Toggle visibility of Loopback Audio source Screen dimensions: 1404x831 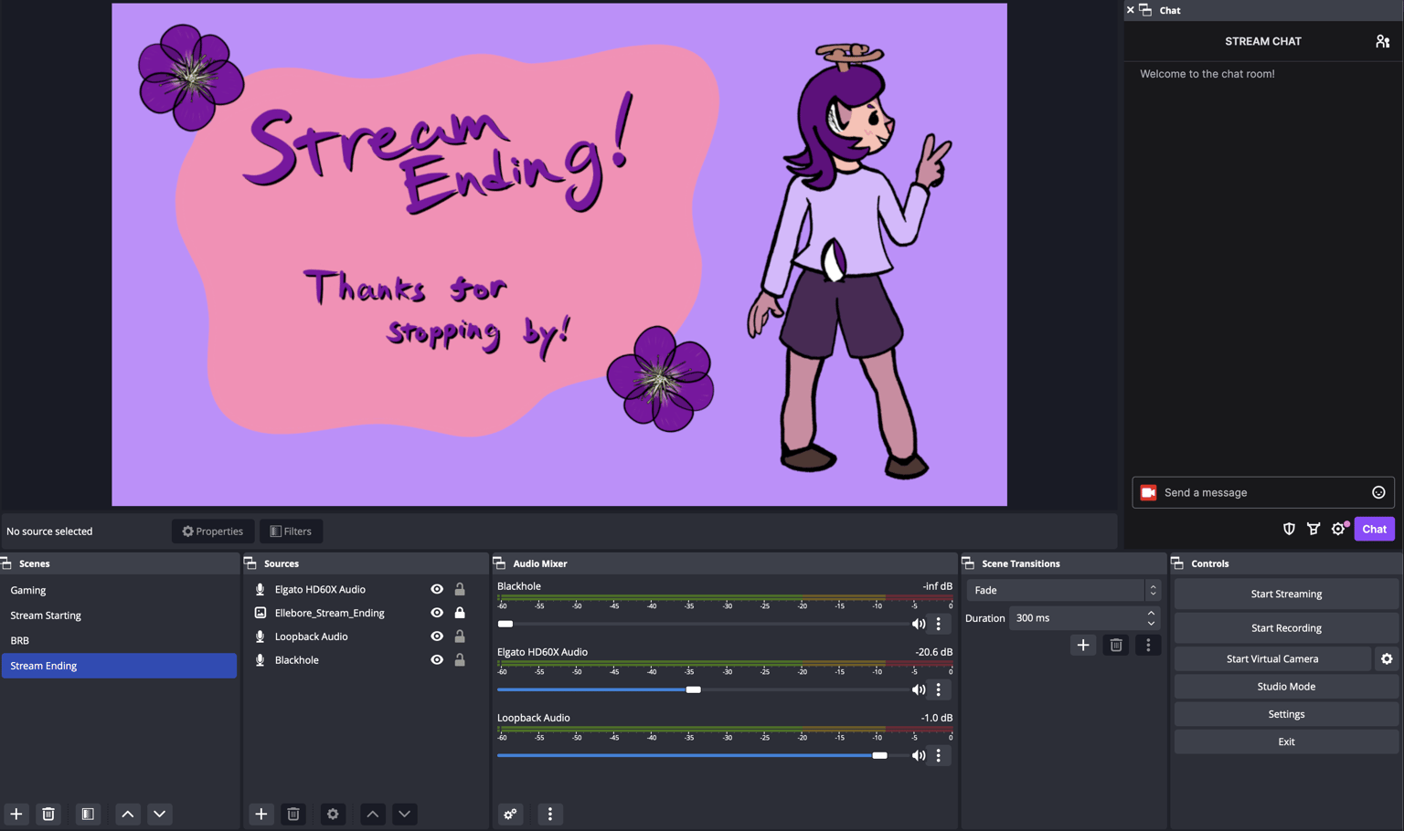coord(437,636)
